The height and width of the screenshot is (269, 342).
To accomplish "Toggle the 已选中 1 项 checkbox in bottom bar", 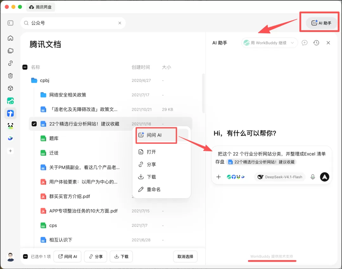I will (x=25, y=257).
